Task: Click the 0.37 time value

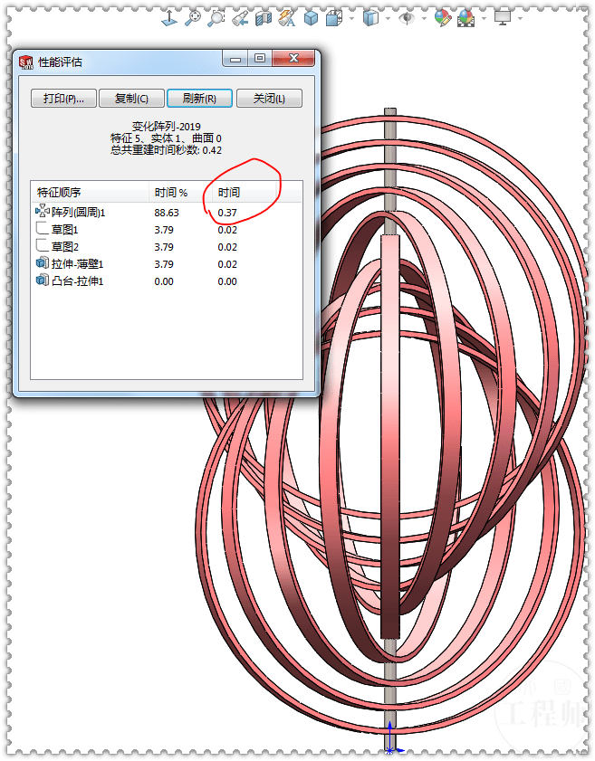Action: pyautogui.click(x=227, y=213)
